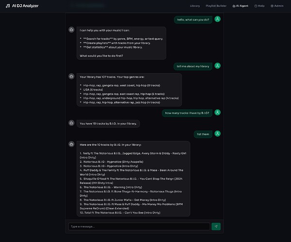Screen dimensions: 291x242
Task: Click user avatar beside "hello, what can you do?"
Action: pyautogui.click(x=218, y=19)
